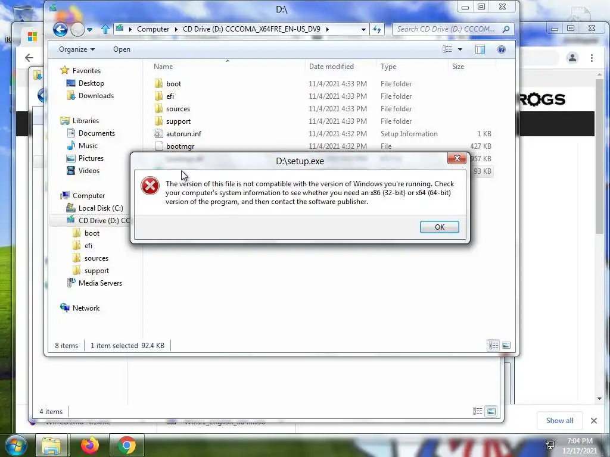Open sources subfolder in navigation tree
This screenshot has width=610, height=457.
point(96,258)
